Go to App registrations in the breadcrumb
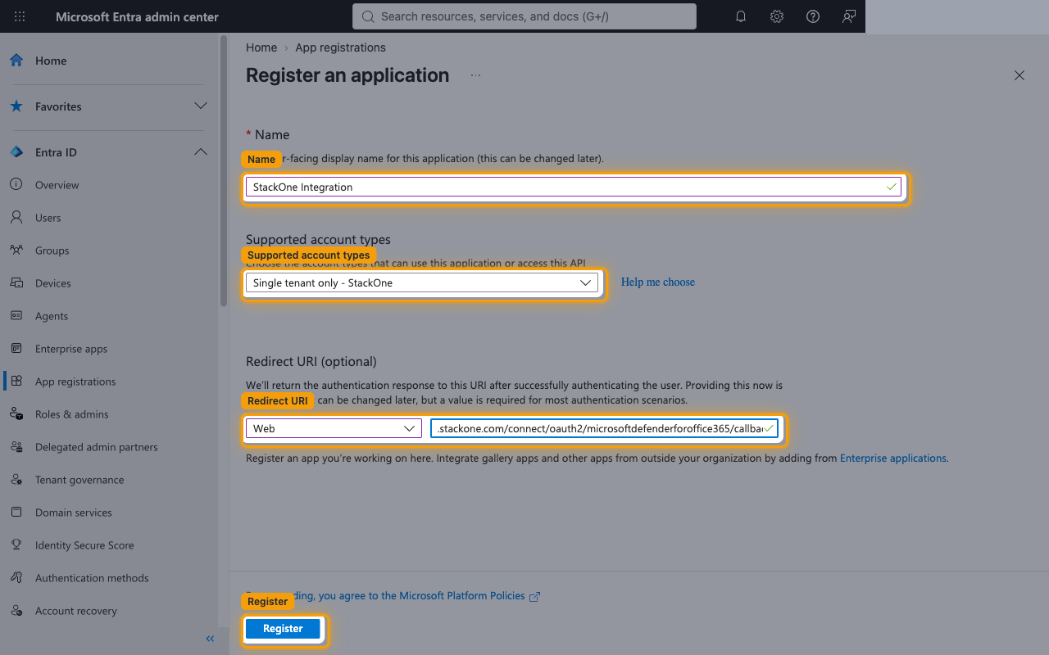This screenshot has height=655, width=1049. tap(340, 47)
